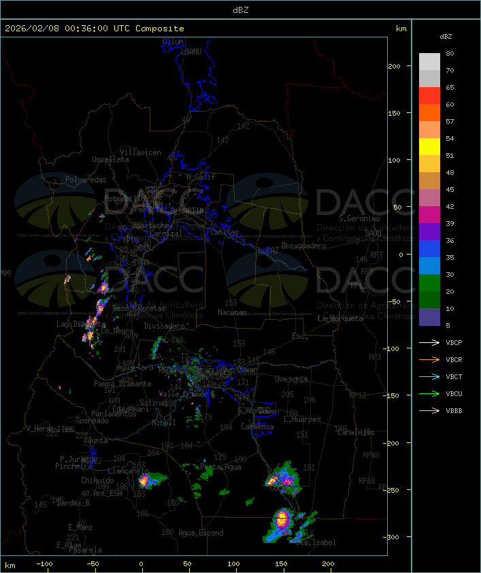Click the 'Llancanelo' map label
The image size is (481, 573).
[x=128, y=472]
